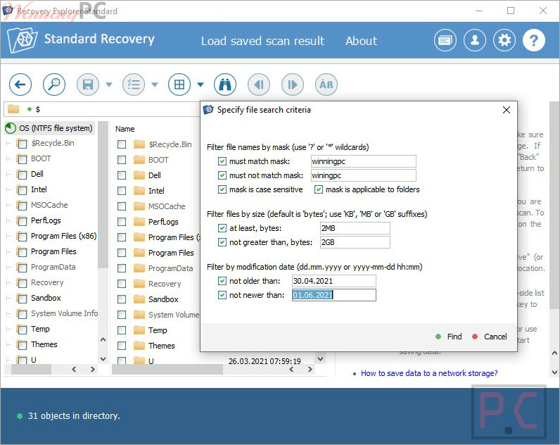Screen dimensions: 560x445
Task: Open the About menu item
Action: 361,41
